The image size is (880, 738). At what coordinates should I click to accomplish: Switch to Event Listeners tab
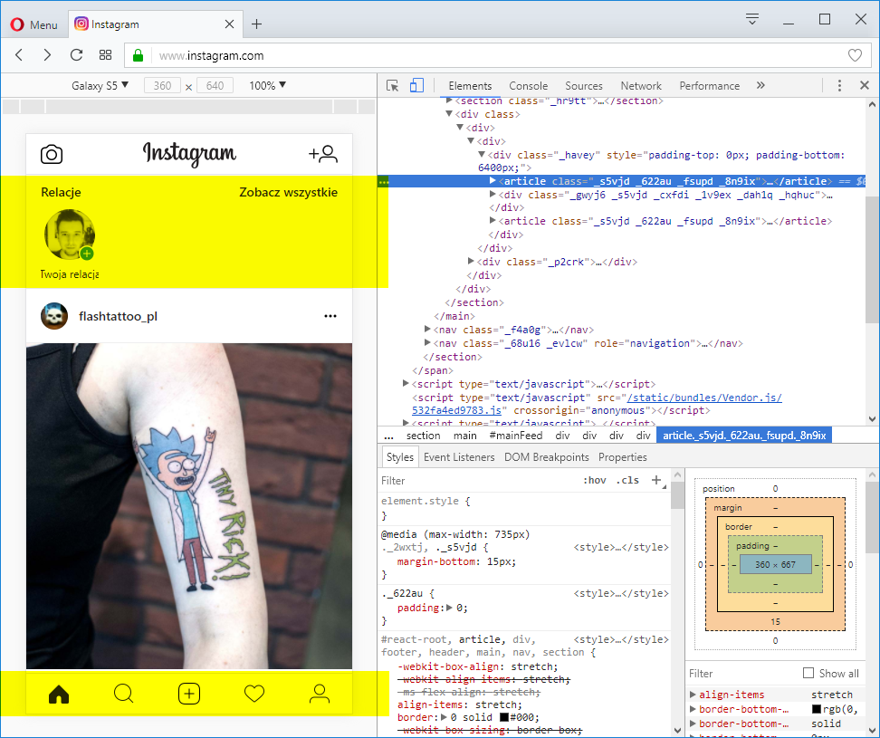point(459,457)
